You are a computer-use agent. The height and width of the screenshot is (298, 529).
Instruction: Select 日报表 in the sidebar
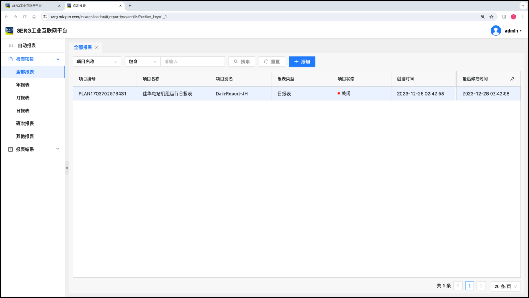[x=23, y=111]
